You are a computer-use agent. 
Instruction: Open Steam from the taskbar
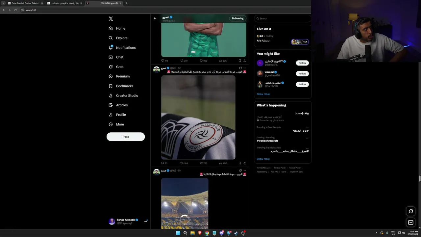click(x=236, y=233)
